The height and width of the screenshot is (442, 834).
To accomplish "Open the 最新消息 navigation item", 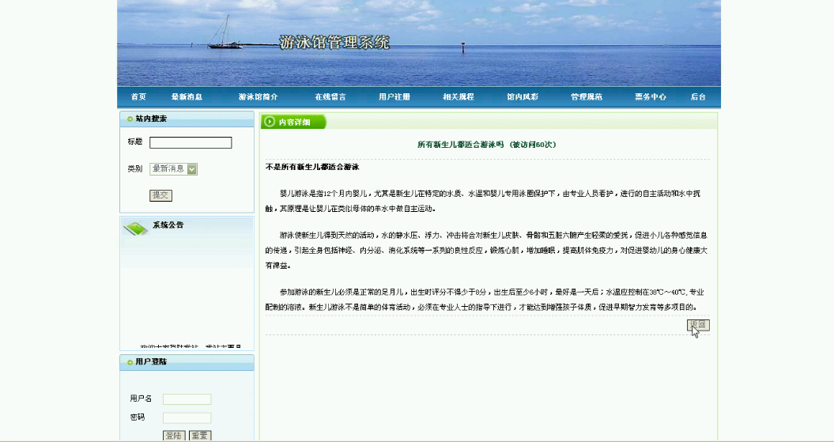I will coord(187,96).
